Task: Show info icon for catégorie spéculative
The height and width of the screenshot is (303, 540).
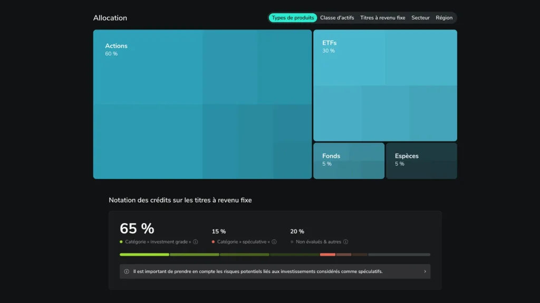Action: coord(274,242)
